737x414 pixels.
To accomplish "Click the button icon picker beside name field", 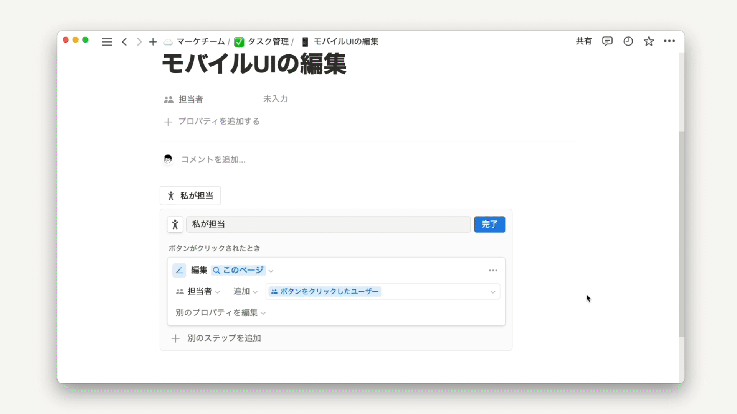I will pyautogui.click(x=175, y=224).
